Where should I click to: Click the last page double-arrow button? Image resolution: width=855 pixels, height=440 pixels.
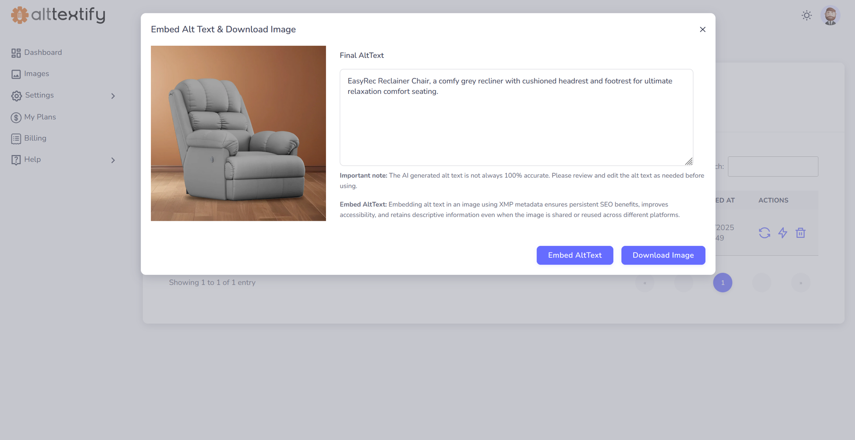pos(801,283)
